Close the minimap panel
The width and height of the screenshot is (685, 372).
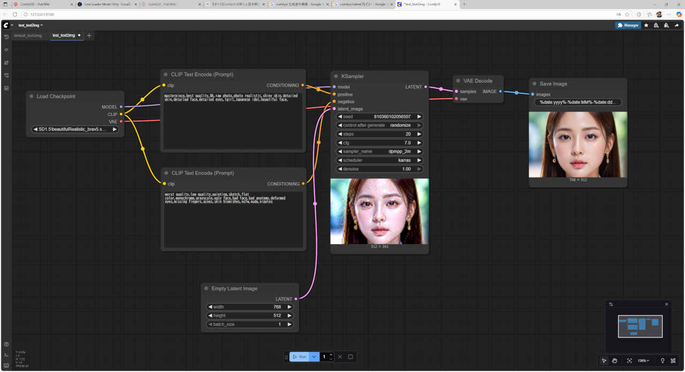click(x=666, y=304)
